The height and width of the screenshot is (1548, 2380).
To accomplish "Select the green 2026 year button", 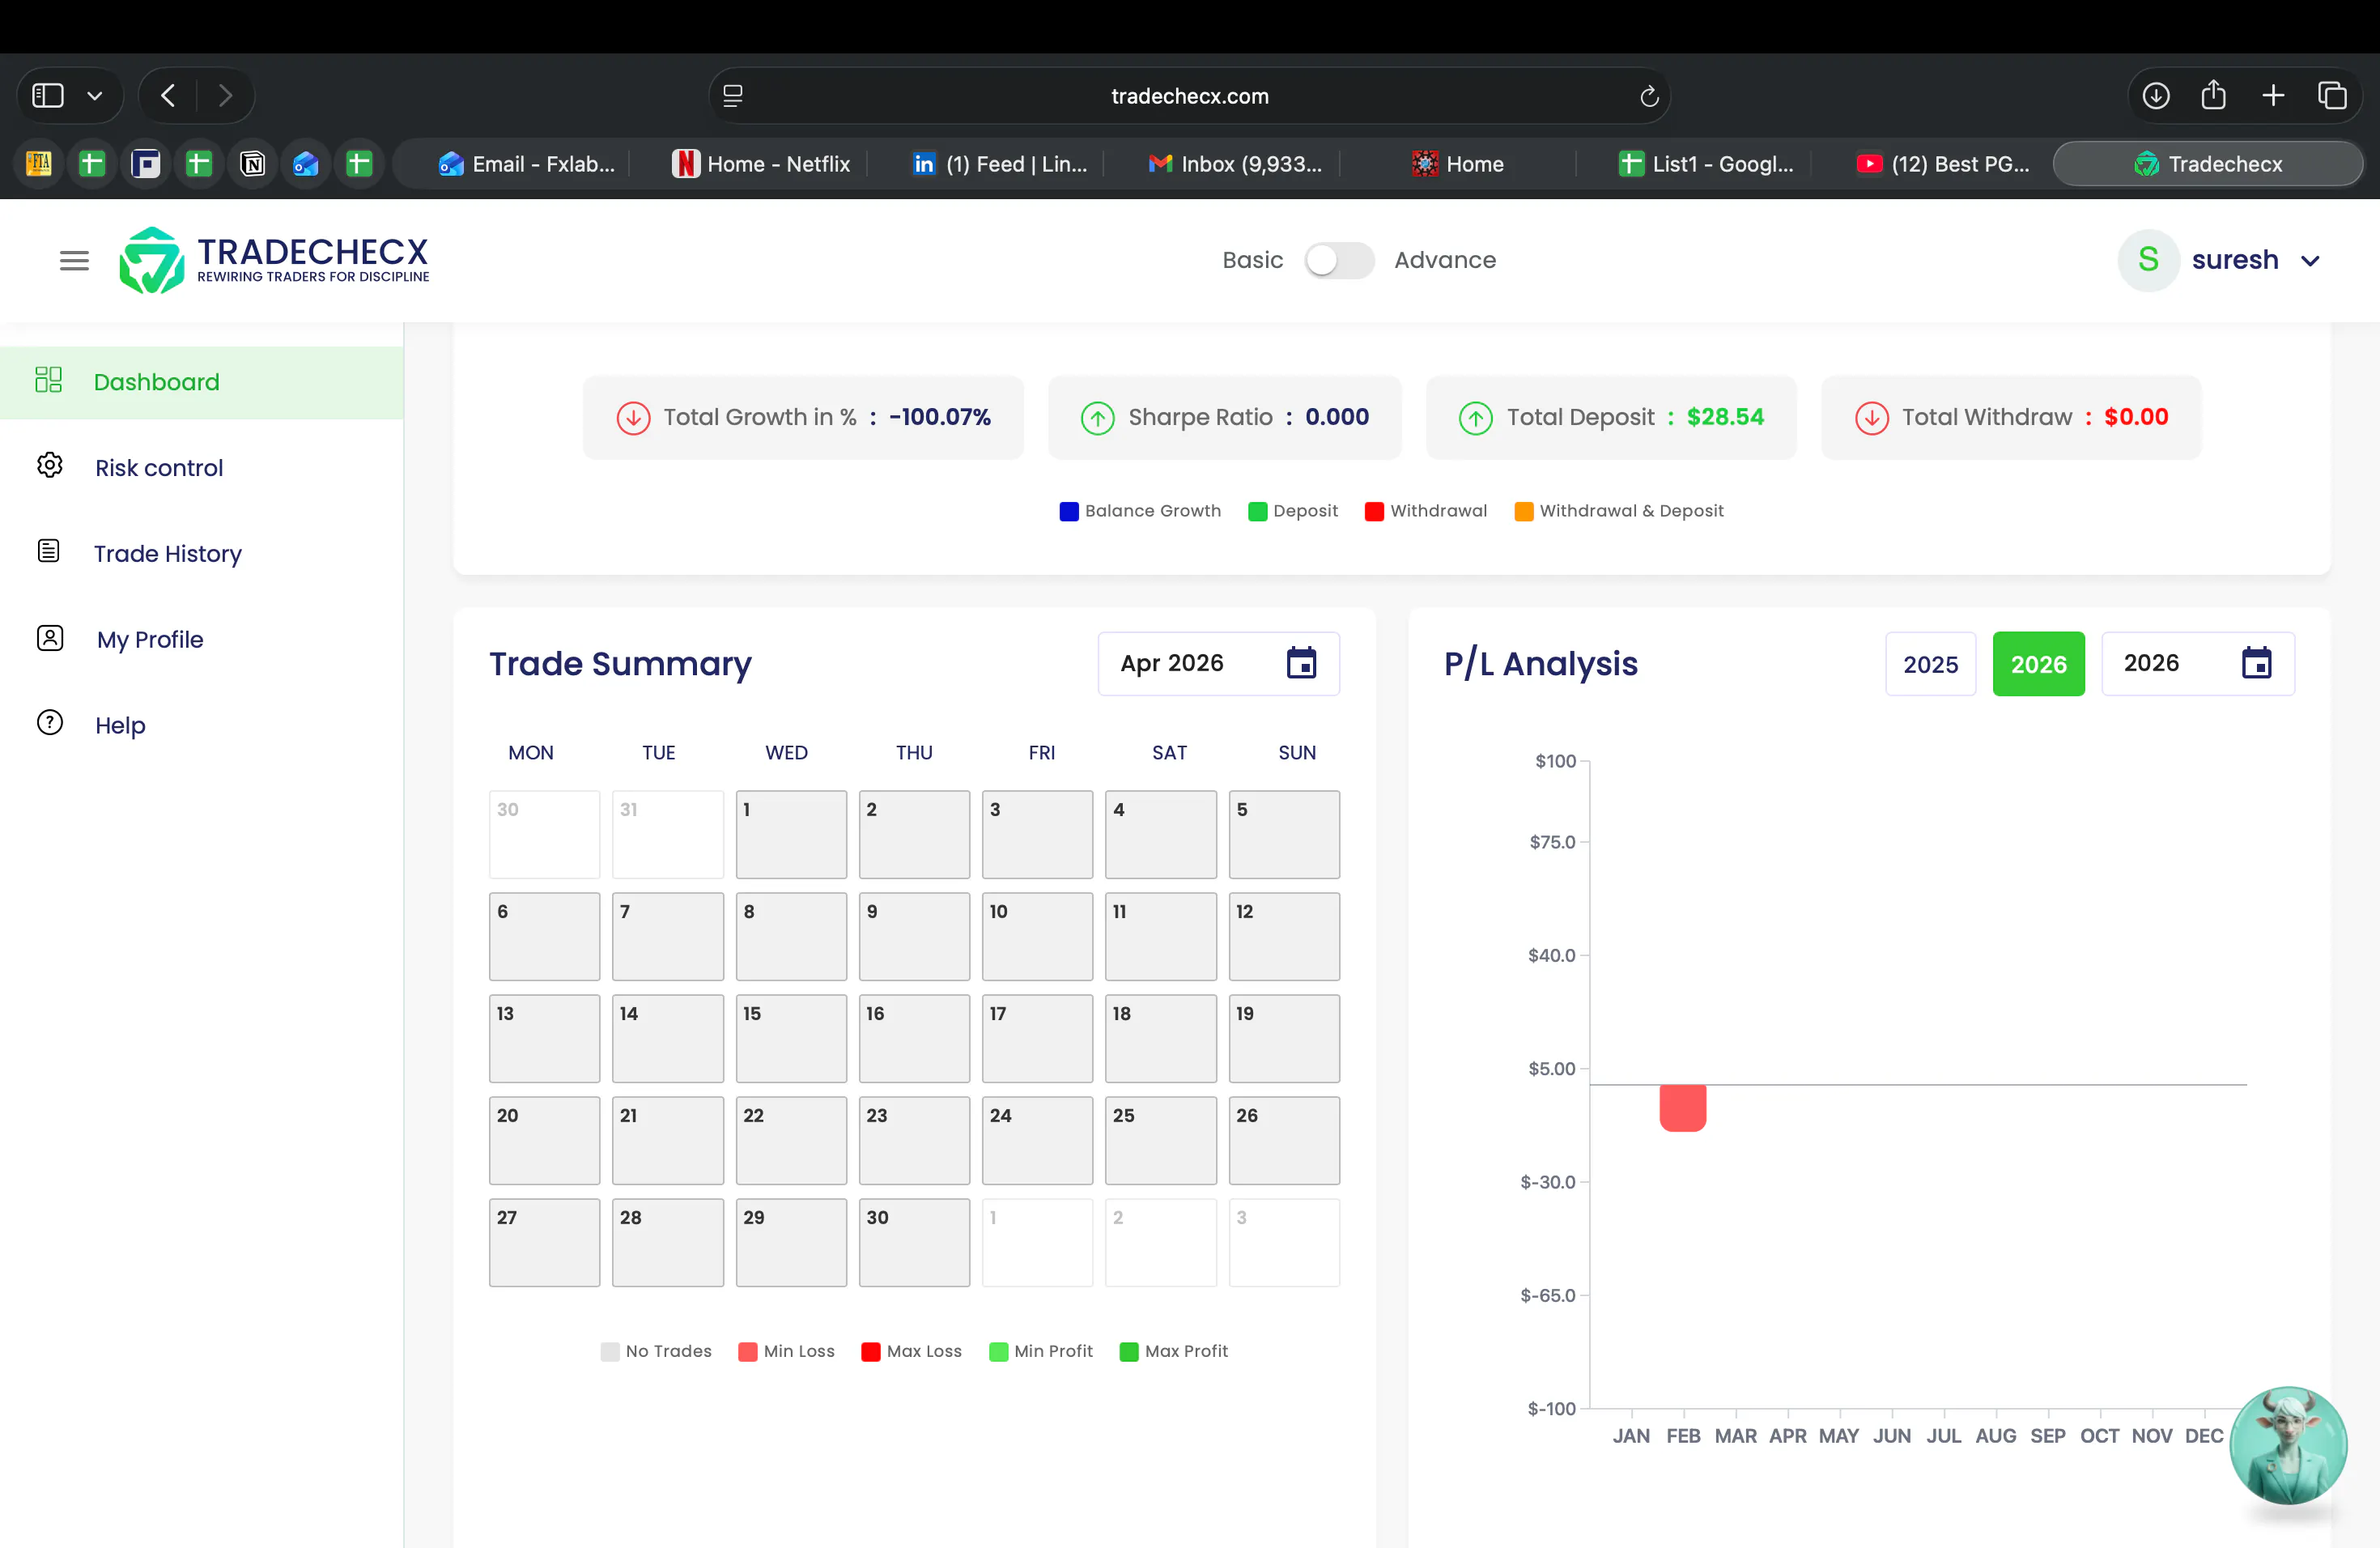I will point(2038,664).
